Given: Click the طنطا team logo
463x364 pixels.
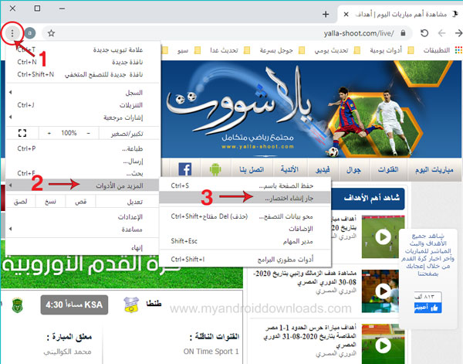Looking at the screenshot, I should pos(131,304).
